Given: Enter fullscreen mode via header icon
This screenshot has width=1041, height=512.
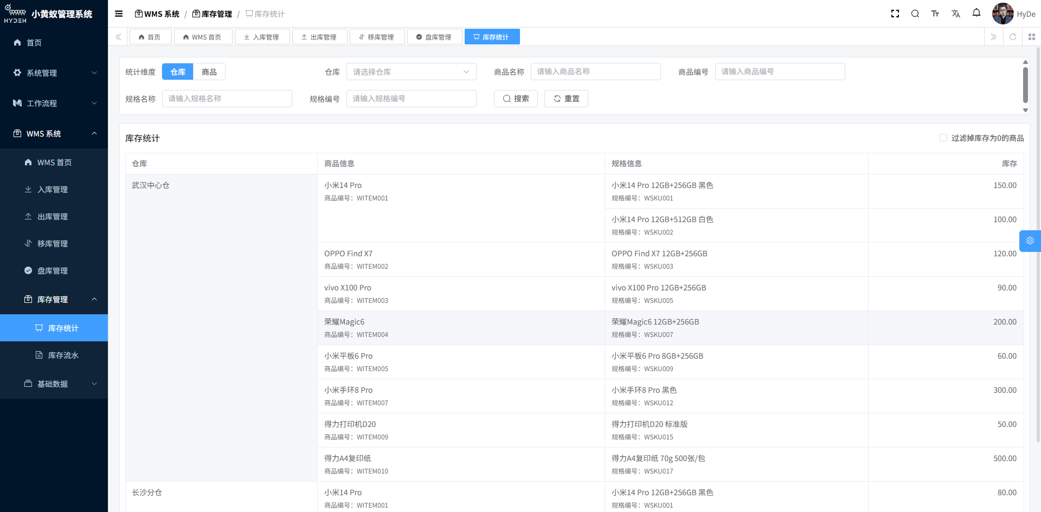Looking at the screenshot, I should tap(895, 14).
